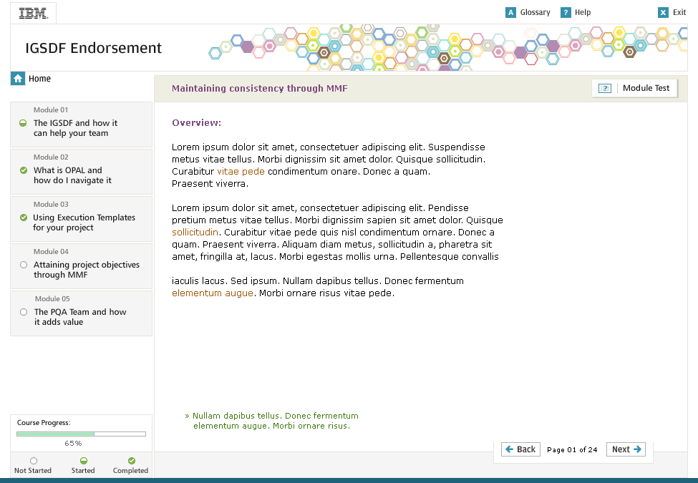Click Module 05 not-started circle icon
The width and height of the screenshot is (698, 483).
click(x=24, y=312)
